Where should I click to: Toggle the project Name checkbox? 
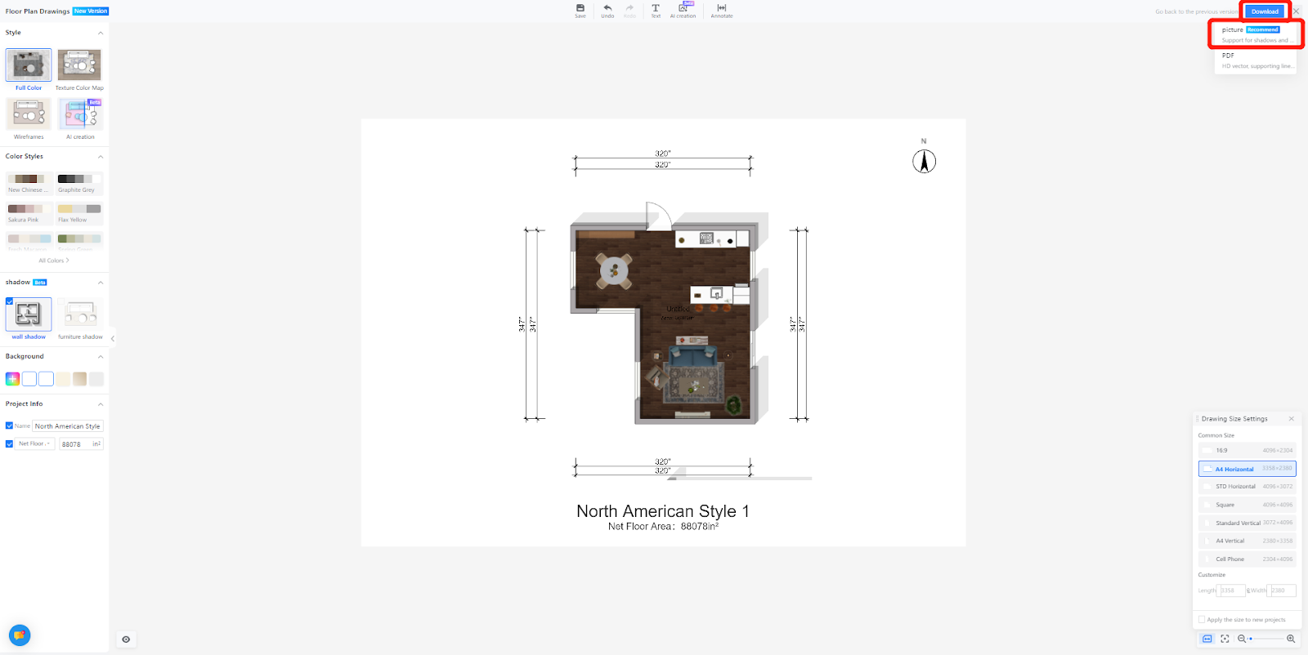[x=9, y=426]
